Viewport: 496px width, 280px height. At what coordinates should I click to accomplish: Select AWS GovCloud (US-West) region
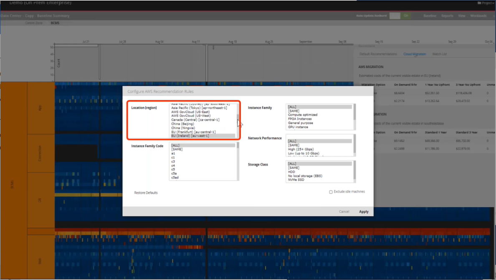click(x=191, y=116)
